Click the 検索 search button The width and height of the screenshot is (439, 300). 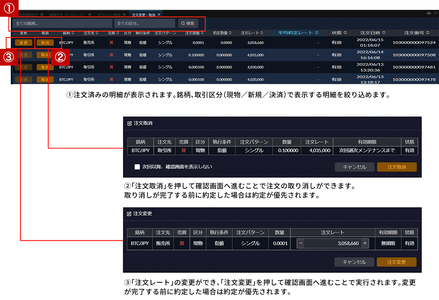coord(188,23)
